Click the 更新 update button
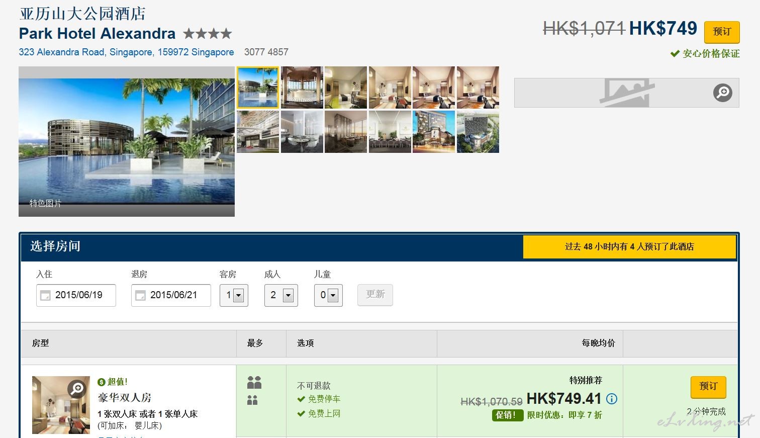The width and height of the screenshot is (760, 438). point(375,295)
